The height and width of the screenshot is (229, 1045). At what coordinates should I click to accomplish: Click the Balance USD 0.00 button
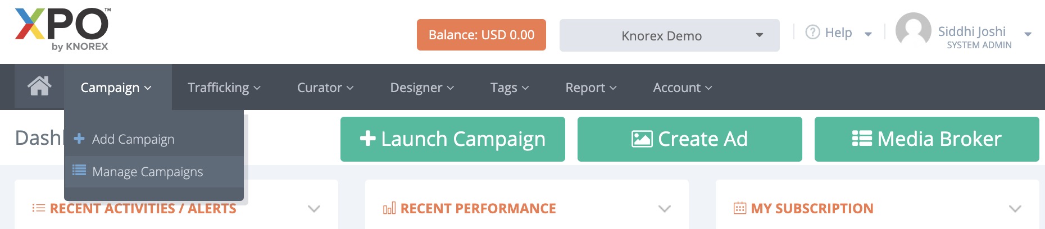click(481, 35)
